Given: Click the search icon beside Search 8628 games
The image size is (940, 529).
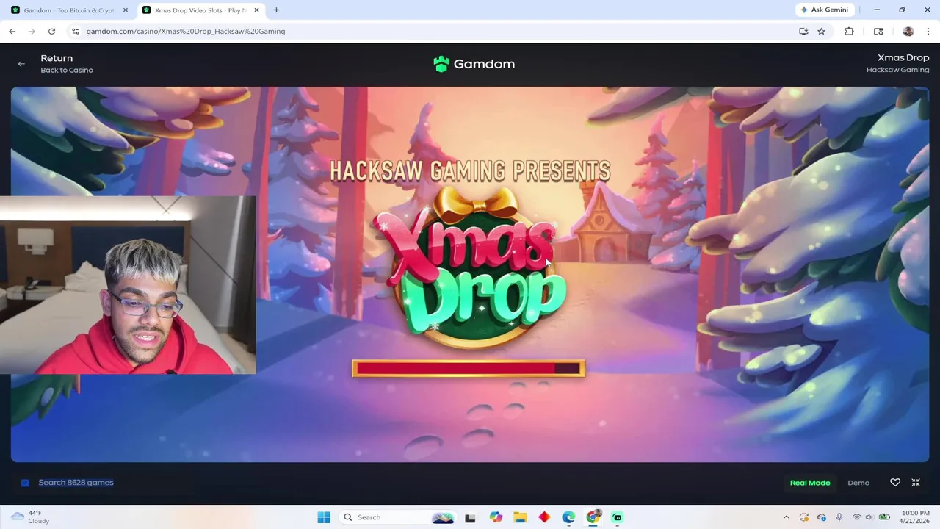Looking at the screenshot, I should tap(25, 483).
